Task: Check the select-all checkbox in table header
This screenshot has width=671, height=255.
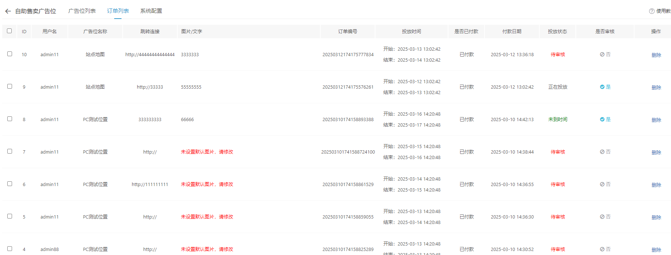Action: pyautogui.click(x=9, y=31)
